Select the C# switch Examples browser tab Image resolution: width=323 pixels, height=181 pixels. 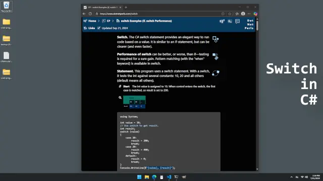click(x=102, y=8)
